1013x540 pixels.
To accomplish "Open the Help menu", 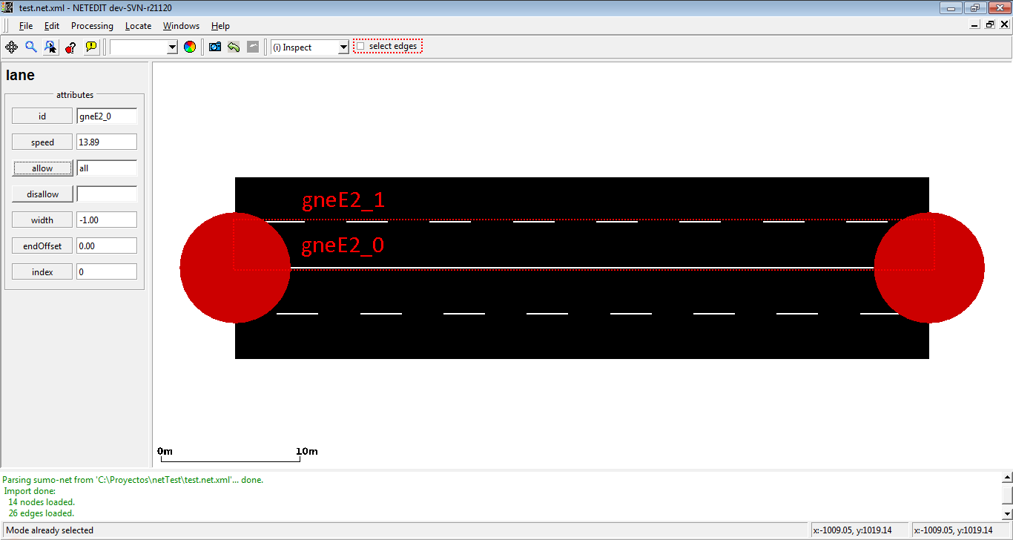I will point(220,26).
